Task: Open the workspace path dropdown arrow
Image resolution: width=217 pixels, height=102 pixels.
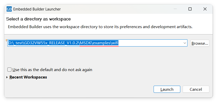Action: [185, 43]
